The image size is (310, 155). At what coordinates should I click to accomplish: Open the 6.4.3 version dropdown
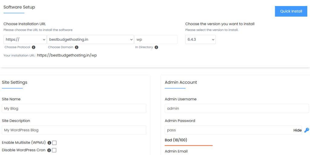point(200,40)
